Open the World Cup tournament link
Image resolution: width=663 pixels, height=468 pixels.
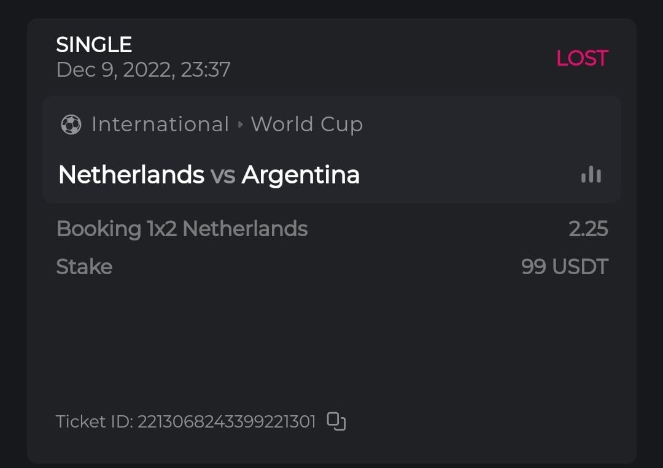pos(306,125)
